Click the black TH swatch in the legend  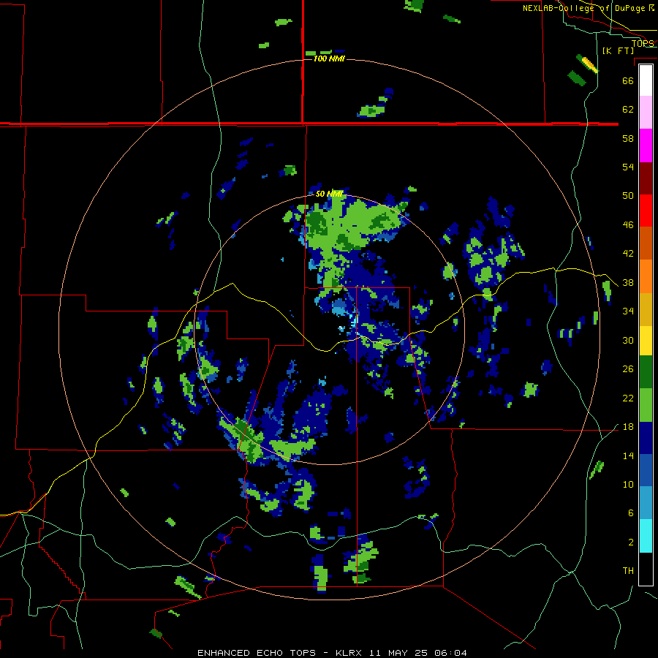point(646,569)
